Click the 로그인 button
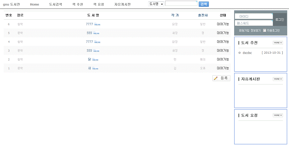This screenshot has width=289, height=156. coord(279,19)
